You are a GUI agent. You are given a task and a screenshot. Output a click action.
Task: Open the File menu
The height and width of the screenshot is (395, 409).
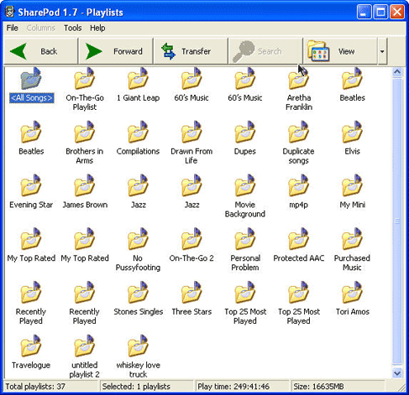13,28
